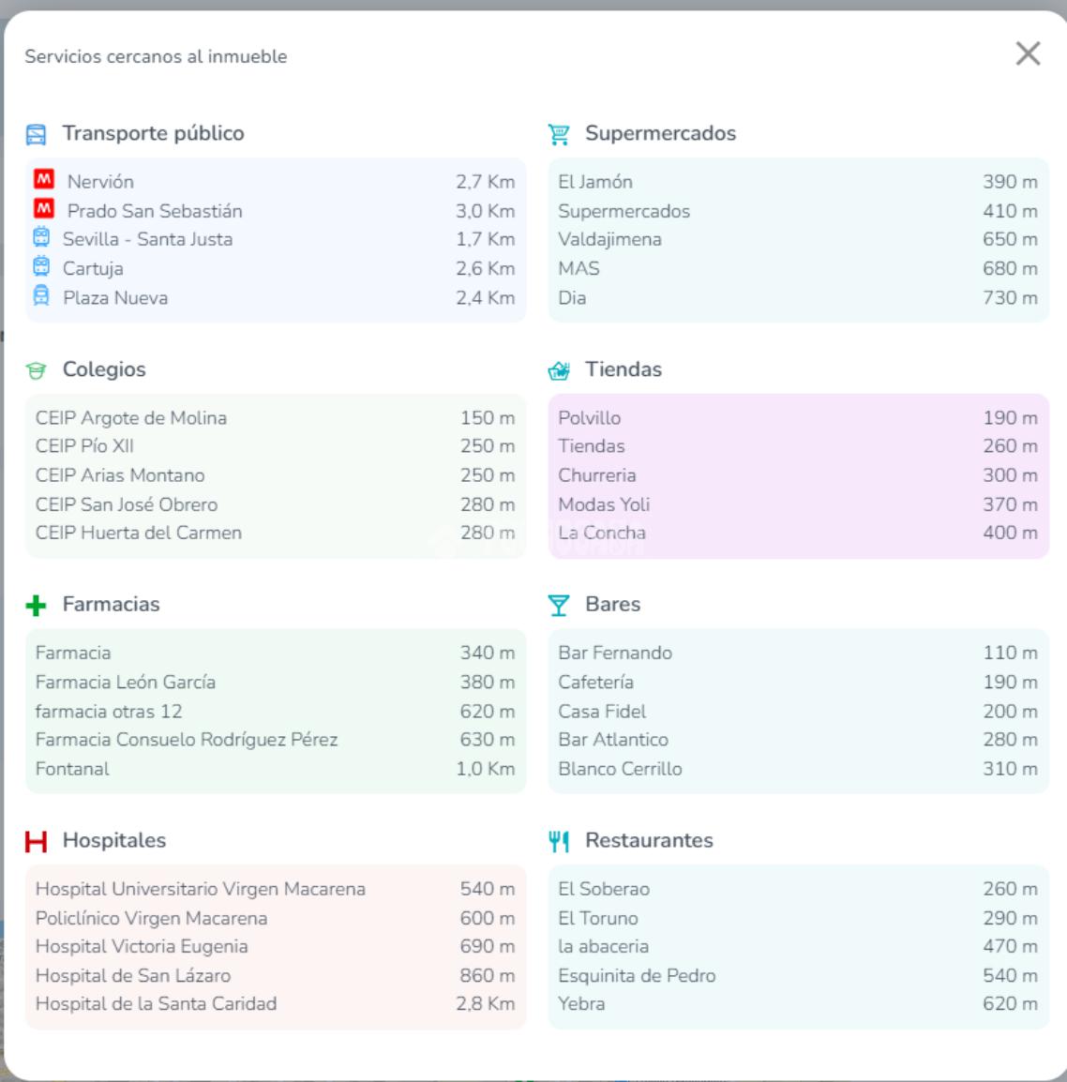Select CEIP Argote de Molina school

(x=131, y=418)
